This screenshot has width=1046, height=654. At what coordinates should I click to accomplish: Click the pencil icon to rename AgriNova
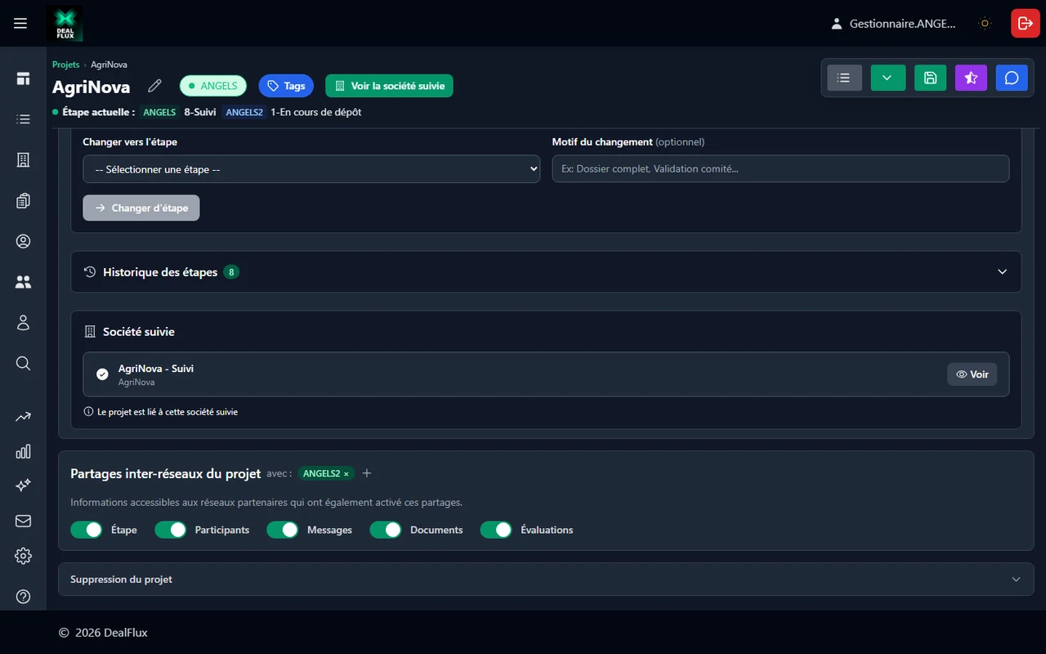pyautogui.click(x=154, y=86)
